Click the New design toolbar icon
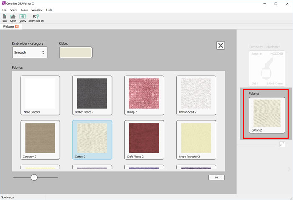This screenshot has height=200, width=293. (5, 18)
